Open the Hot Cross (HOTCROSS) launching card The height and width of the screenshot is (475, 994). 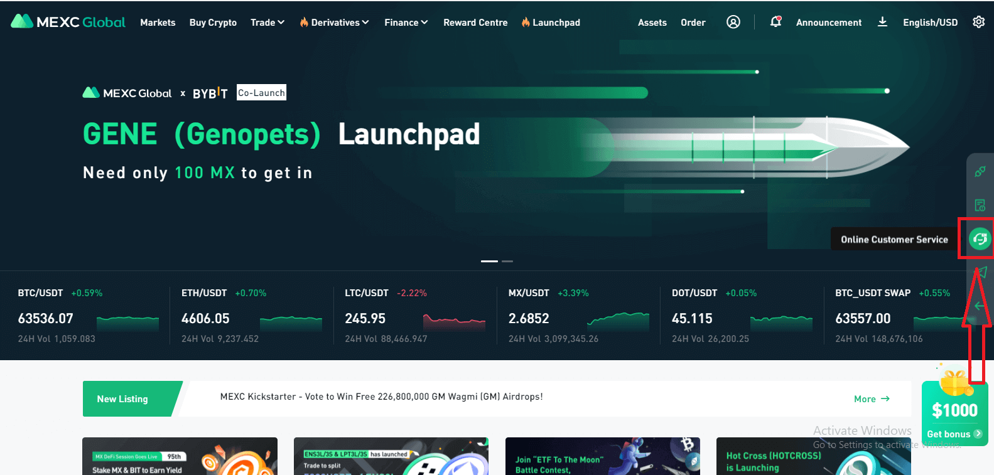click(x=814, y=456)
